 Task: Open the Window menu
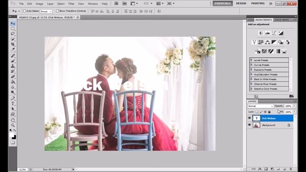(x=93, y=4)
